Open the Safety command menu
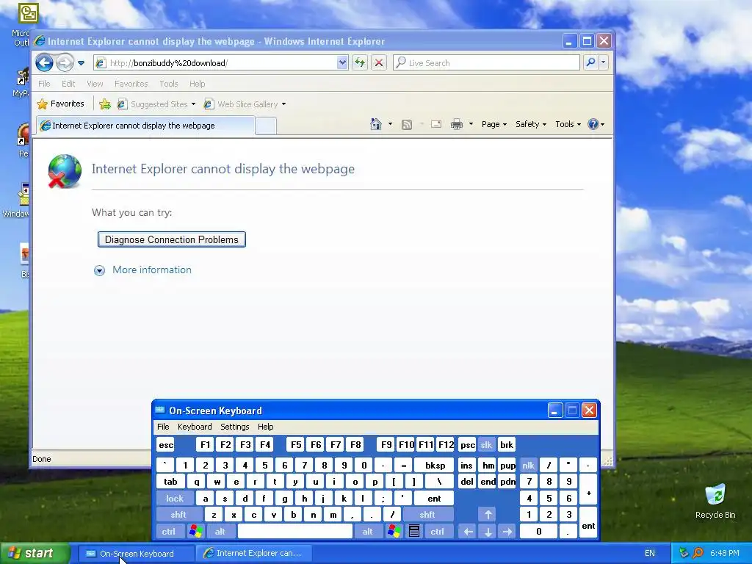The image size is (752, 564). coord(531,124)
